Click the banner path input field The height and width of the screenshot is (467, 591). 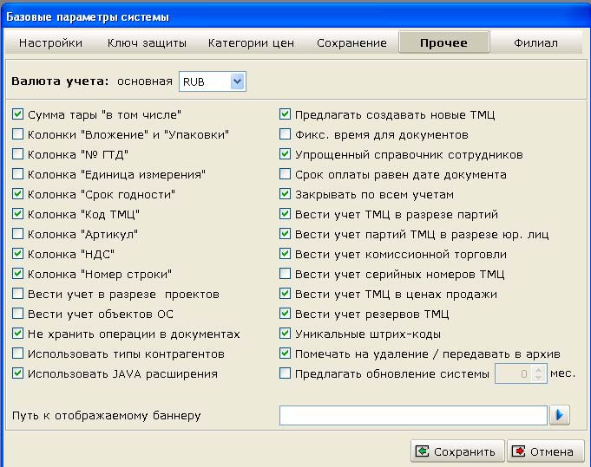(413, 415)
